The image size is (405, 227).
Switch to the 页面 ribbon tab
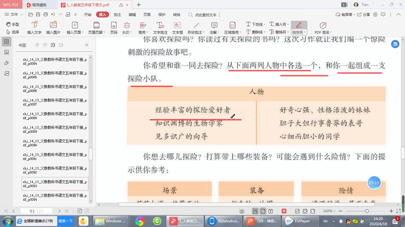(147, 14)
